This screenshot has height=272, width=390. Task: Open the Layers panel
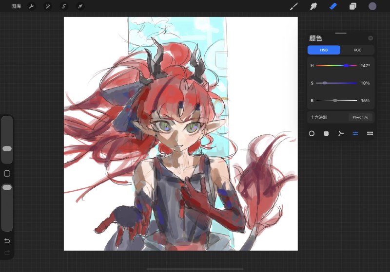(x=352, y=6)
